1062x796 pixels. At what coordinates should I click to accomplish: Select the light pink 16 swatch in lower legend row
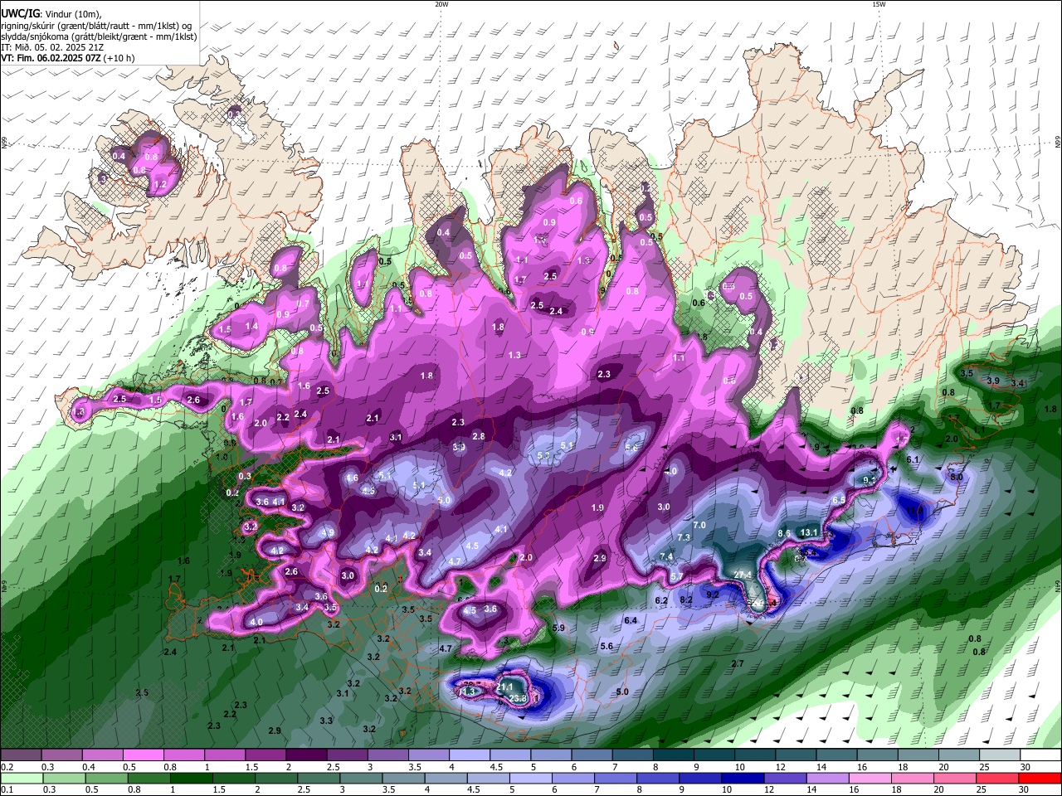click(x=870, y=778)
